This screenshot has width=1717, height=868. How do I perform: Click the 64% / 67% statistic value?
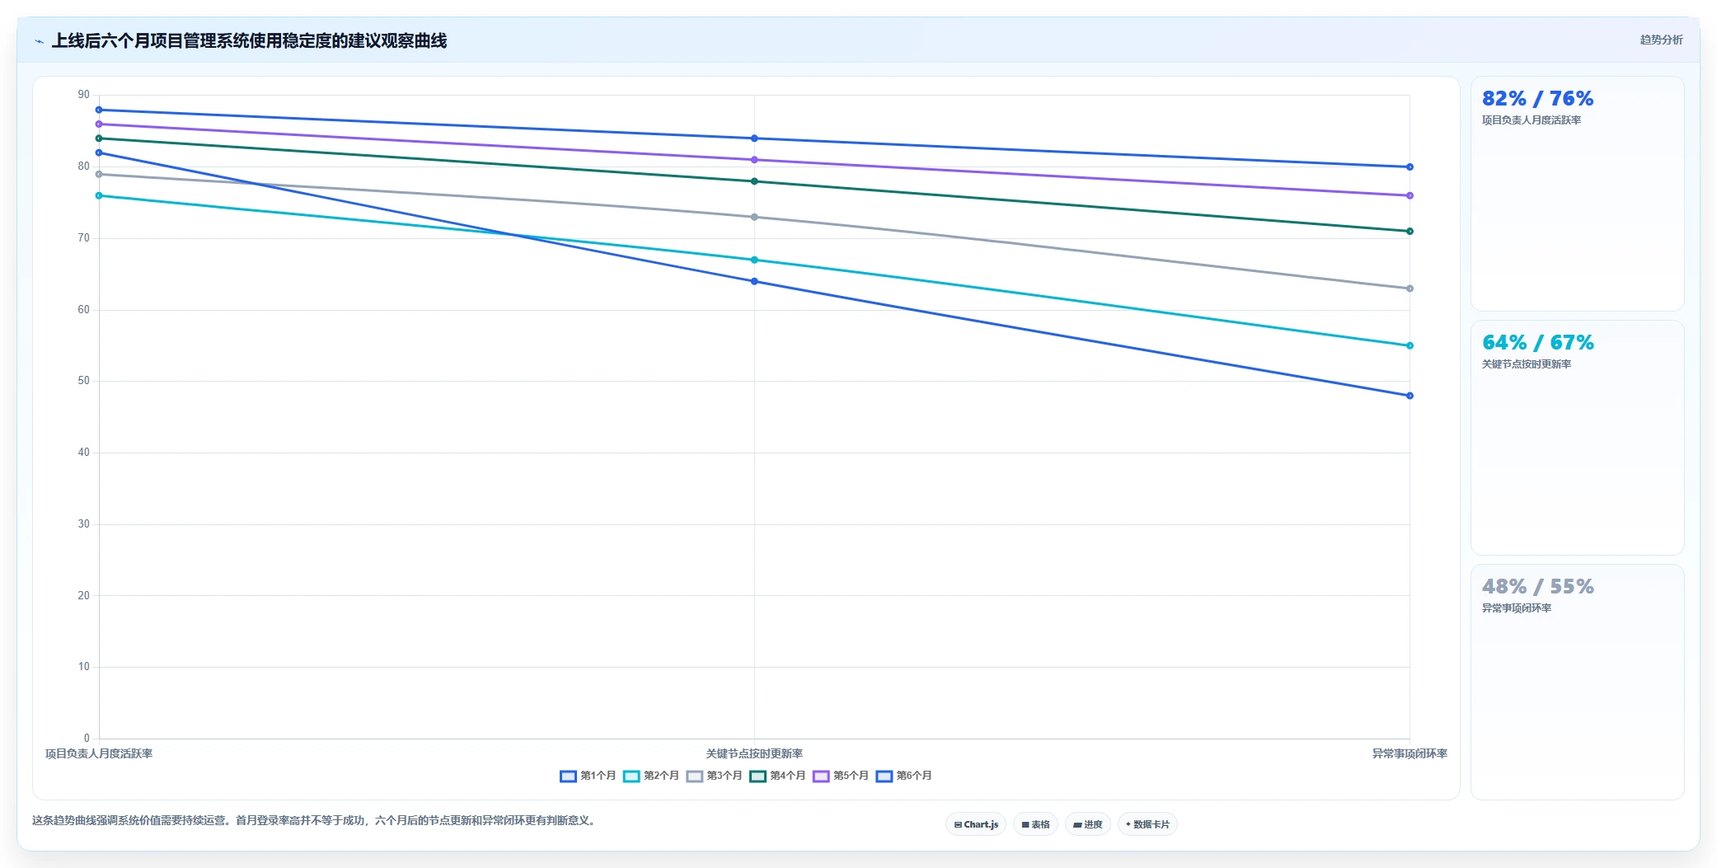click(1537, 343)
